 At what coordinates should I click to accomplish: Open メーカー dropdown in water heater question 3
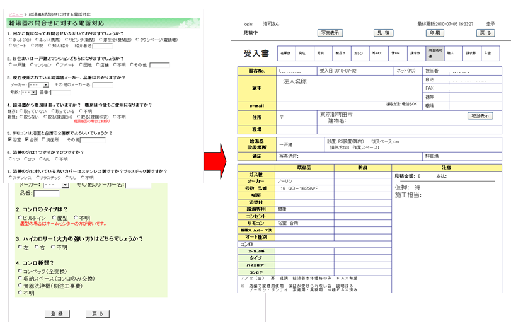pyautogui.click(x=38, y=84)
